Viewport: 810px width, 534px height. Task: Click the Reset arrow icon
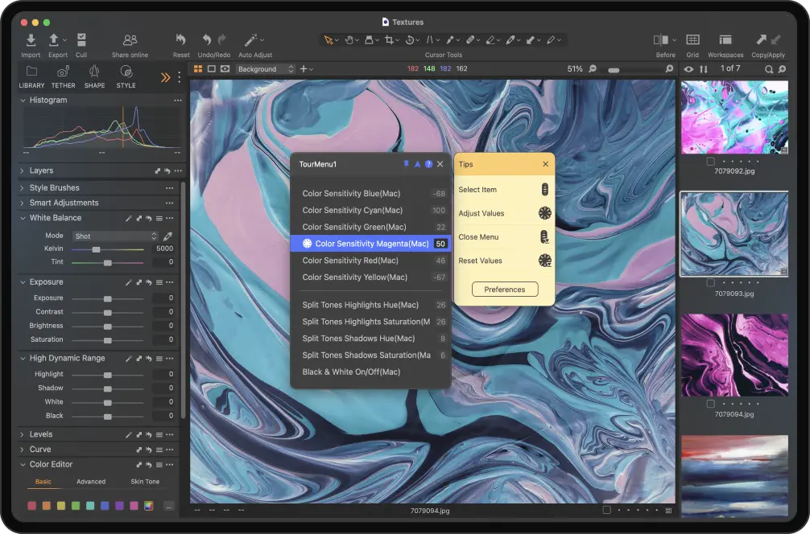coord(180,39)
